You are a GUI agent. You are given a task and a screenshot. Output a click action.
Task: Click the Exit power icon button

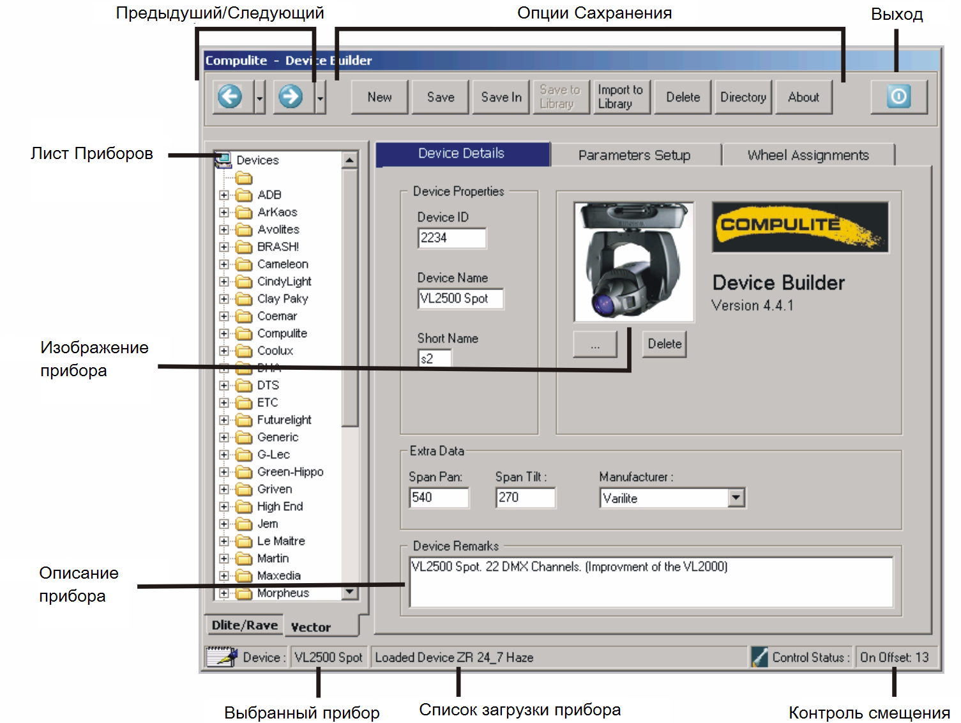pos(898,97)
